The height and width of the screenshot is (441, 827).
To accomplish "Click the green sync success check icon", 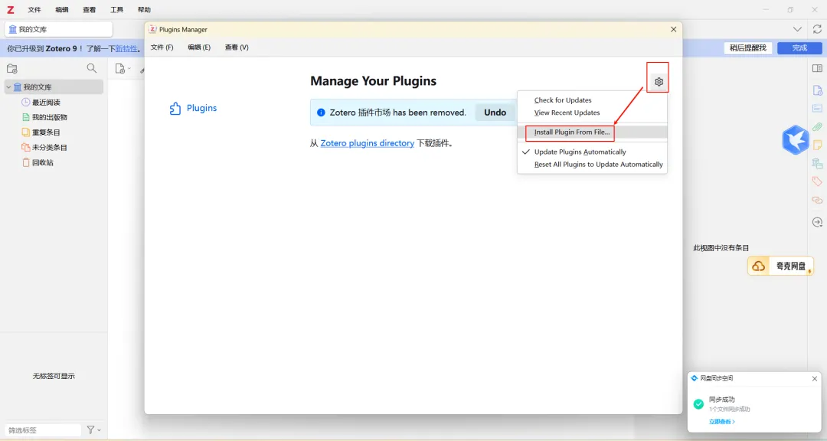I will tap(698, 404).
